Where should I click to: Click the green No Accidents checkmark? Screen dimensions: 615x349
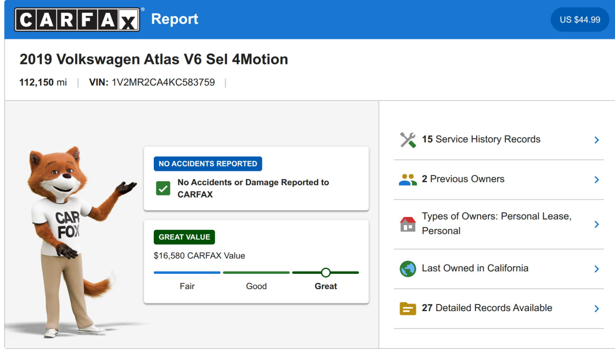[163, 188]
